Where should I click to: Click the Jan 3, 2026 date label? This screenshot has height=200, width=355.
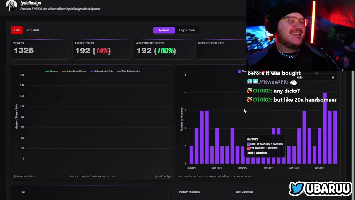[32, 30]
